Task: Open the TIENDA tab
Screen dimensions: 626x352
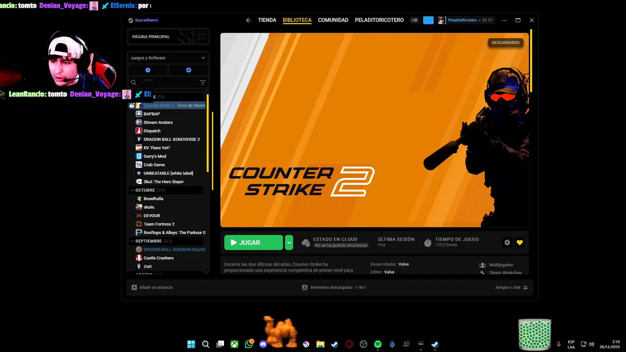Action: [x=267, y=20]
